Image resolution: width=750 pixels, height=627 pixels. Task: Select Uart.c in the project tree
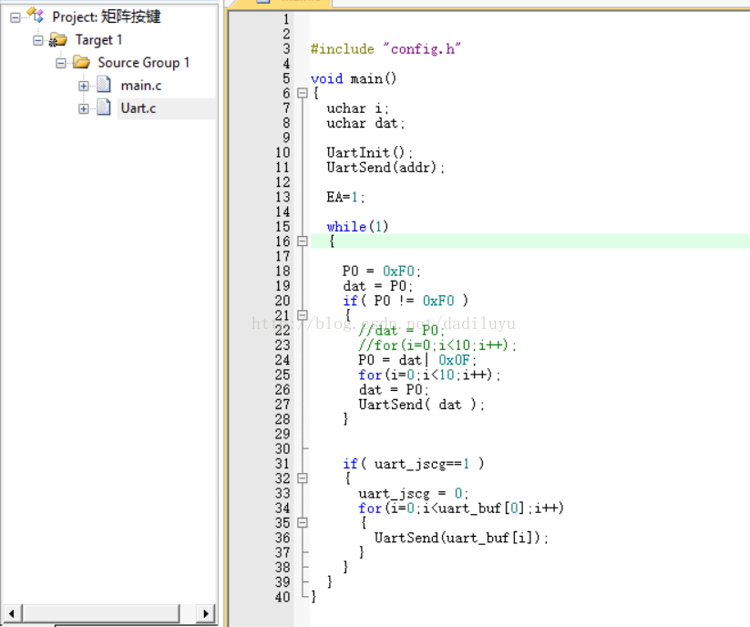click(139, 108)
